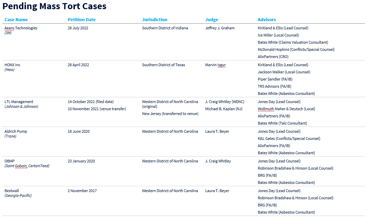
Task: Select the HONX Inc case name
Action: pyautogui.click(x=12, y=65)
